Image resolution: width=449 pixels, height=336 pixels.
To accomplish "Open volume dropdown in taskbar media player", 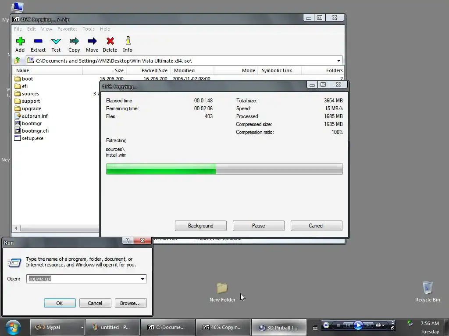I will [x=383, y=325].
